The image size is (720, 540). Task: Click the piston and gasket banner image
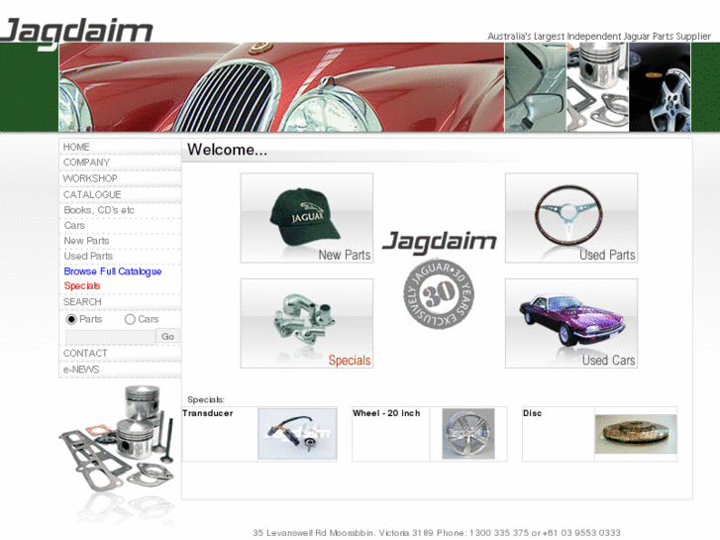(x=598, y=87)
